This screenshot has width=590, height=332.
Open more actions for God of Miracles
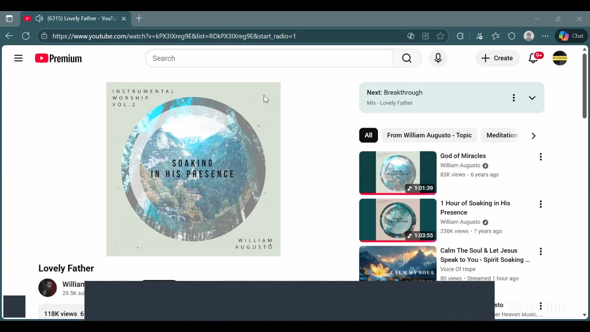tap(541, 157)
